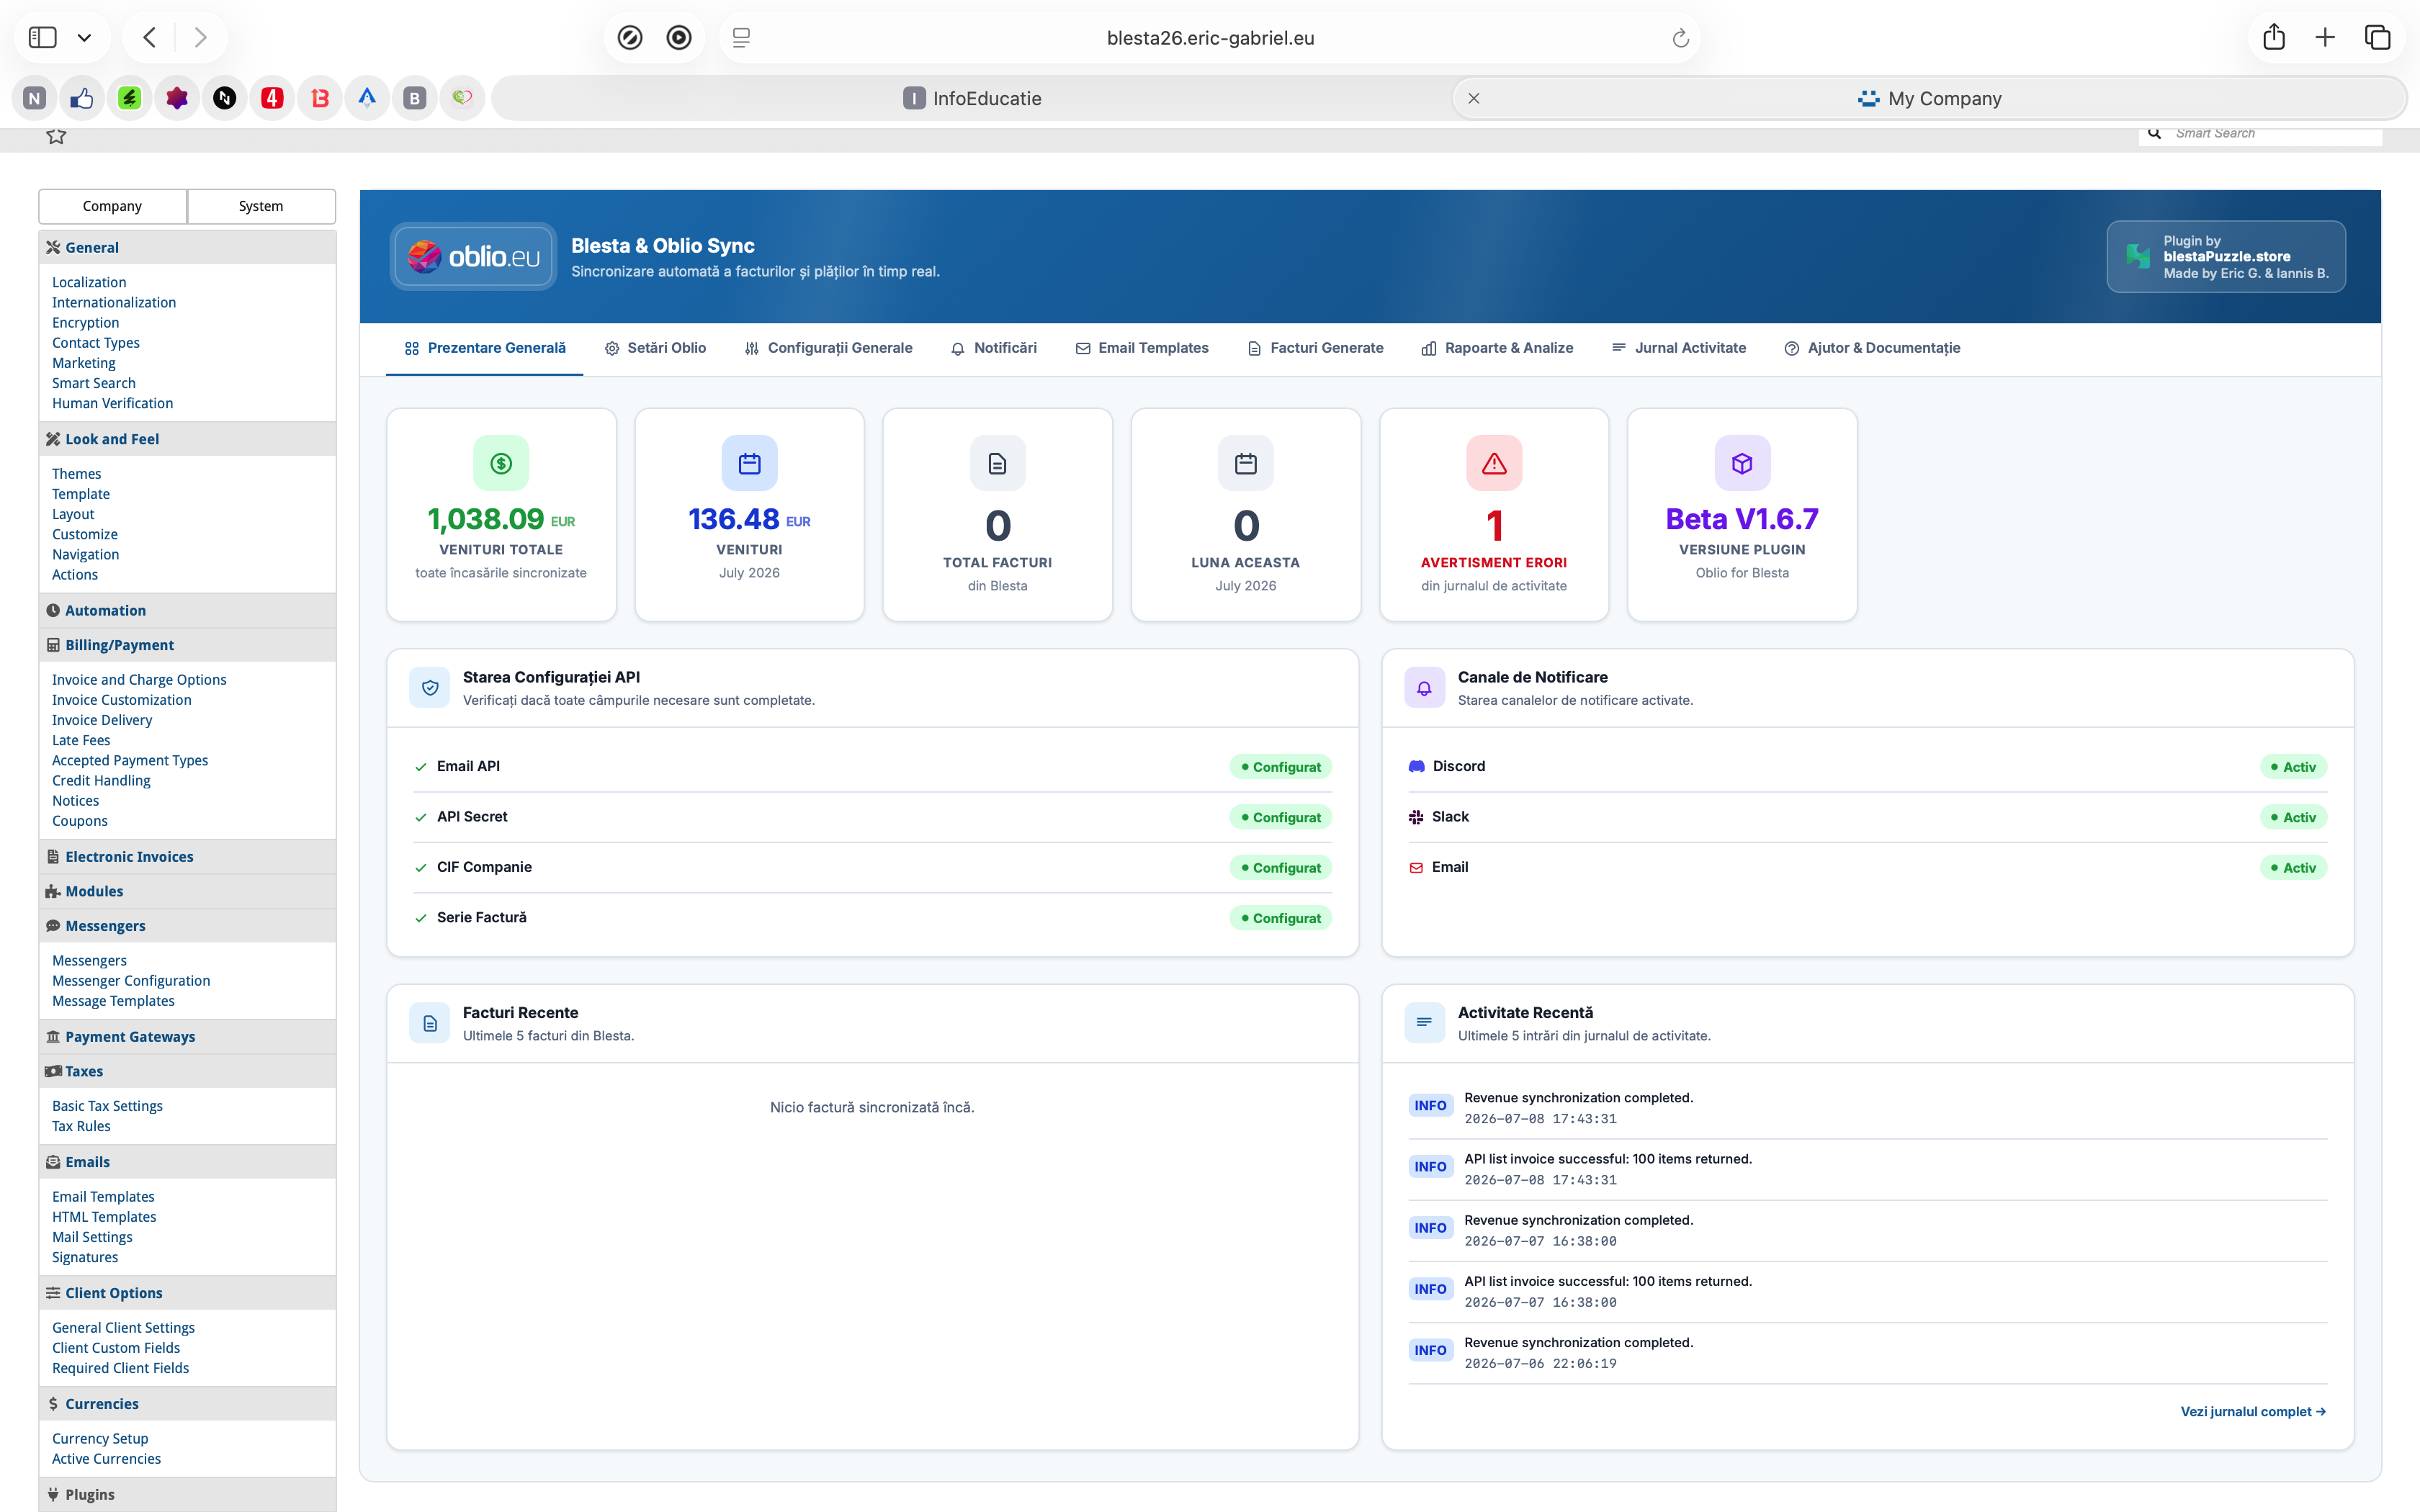Click the Email API Configurat badge
The image size is (2420, 1512).
click(1280, 767)
